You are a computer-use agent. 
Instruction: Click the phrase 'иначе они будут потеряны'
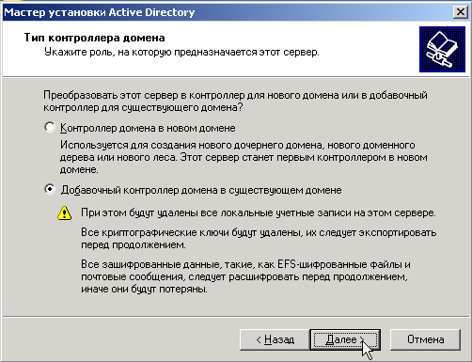tap(144, 289)
